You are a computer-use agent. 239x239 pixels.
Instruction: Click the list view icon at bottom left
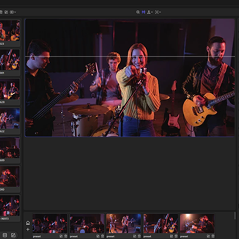pos(4,235)
